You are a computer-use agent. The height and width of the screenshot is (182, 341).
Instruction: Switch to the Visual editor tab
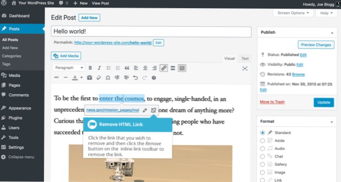[x=229, y=58]
